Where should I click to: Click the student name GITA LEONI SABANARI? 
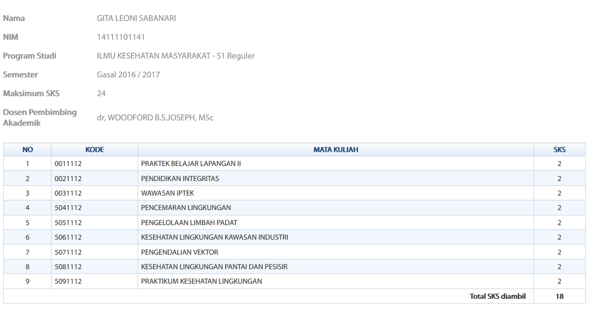[x=136, y=18]
